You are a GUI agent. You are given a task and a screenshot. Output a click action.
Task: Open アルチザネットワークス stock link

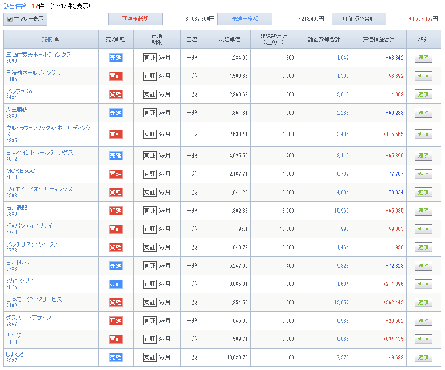click(32, 244)
